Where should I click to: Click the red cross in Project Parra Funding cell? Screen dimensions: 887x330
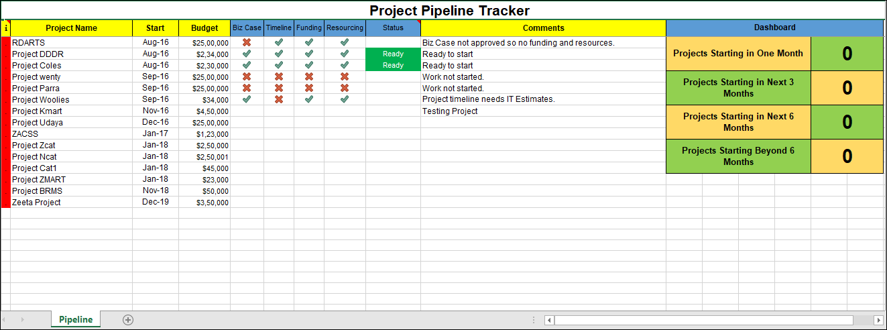309,88
